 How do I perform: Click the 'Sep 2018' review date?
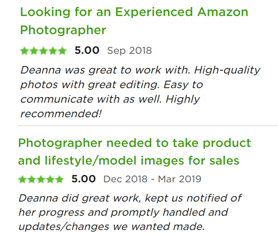pos(129,51)
